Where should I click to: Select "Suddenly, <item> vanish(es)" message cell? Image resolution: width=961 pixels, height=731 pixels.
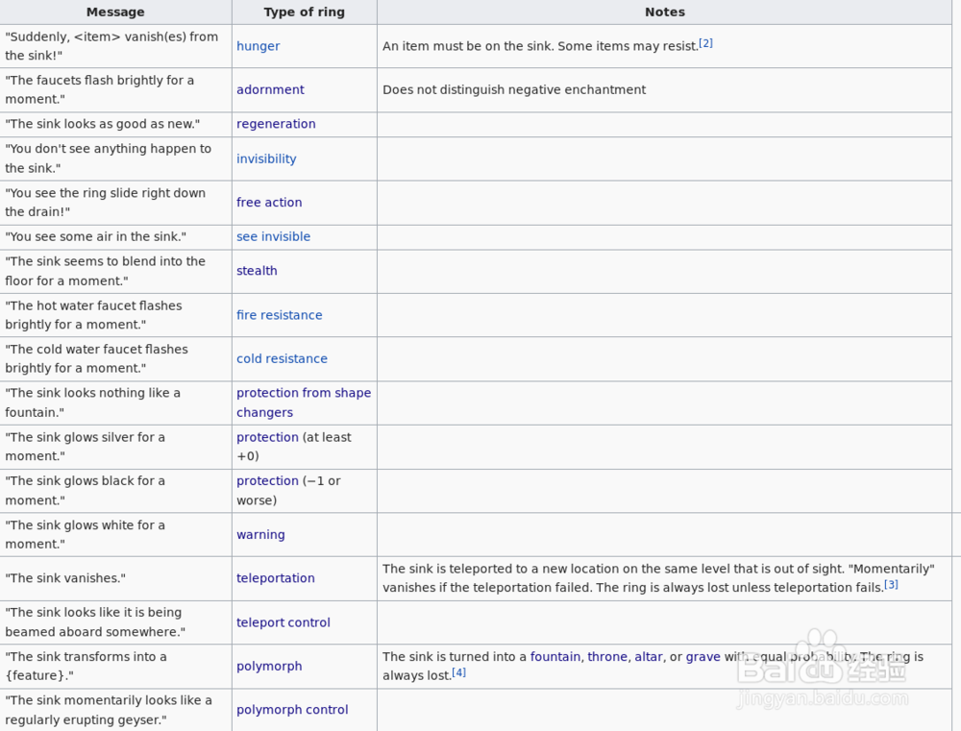(x=116, y=46)
